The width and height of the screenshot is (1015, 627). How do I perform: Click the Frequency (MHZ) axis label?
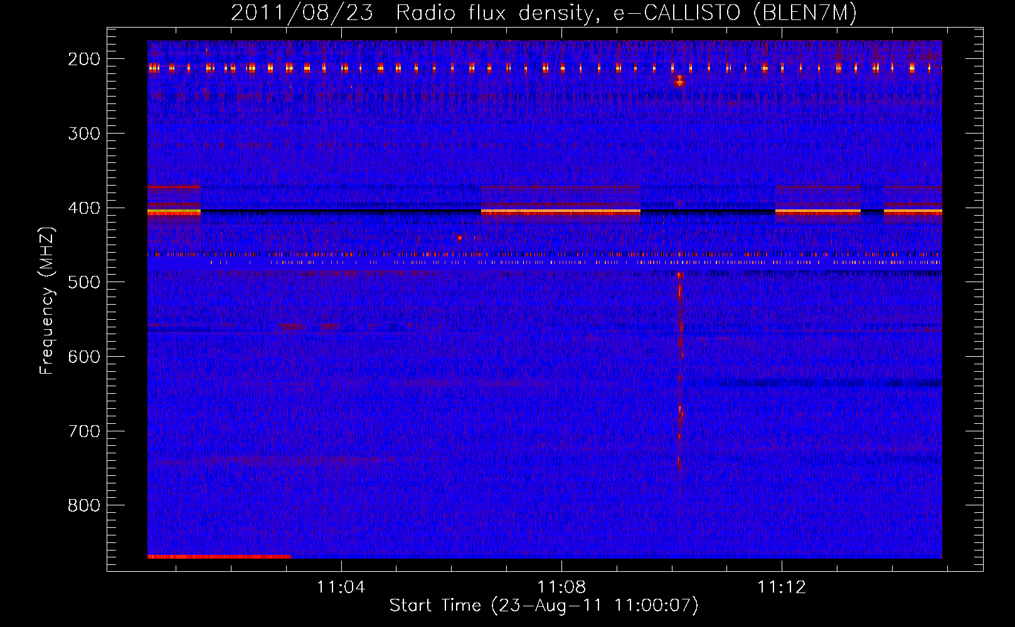point(47,300)
